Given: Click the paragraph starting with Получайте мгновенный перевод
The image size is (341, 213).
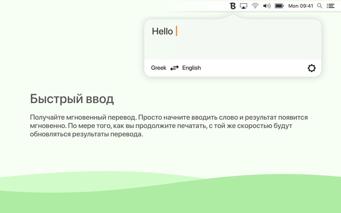Looking at the screenshot, I should tap(169, 126).
